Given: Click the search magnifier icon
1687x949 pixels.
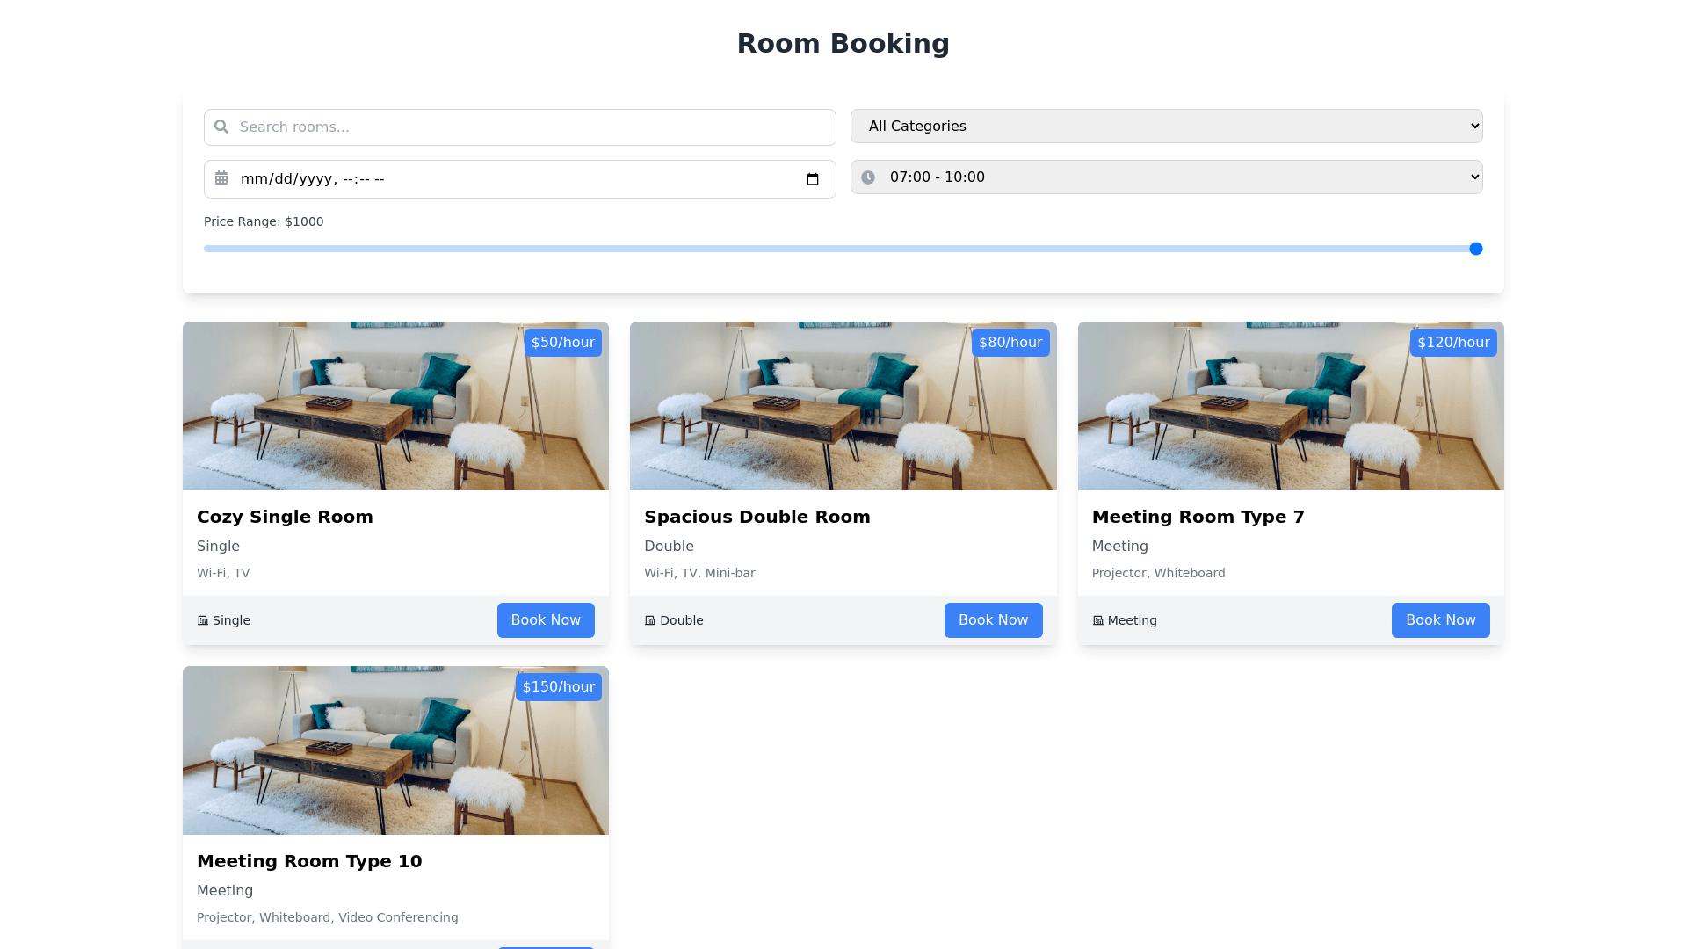Looking at the screenshot, I should coord(221,127).
